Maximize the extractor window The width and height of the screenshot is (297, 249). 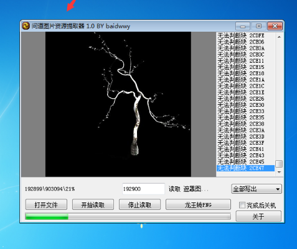point(258,26)
